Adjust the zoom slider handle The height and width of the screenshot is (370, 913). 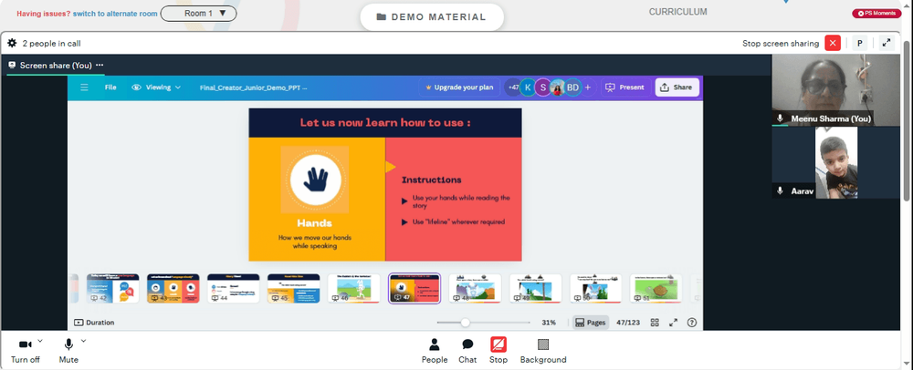click(466, 323)
